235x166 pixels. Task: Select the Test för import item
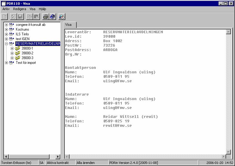click(26, 63)
